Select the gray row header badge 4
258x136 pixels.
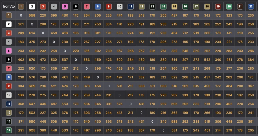(9, 42)
